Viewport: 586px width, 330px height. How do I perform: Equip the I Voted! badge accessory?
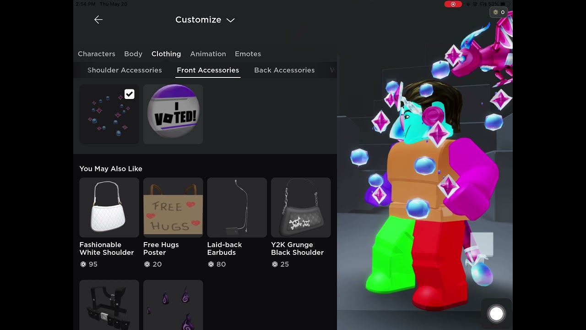tap(173, 114)
